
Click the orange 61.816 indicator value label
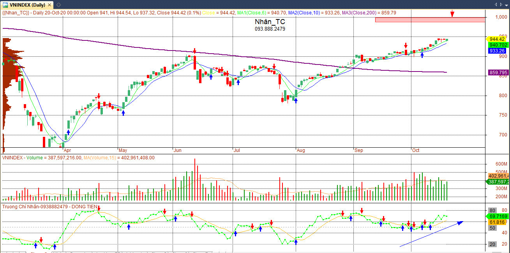497,222
